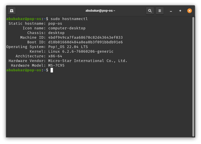Screen dimensions: 201x144
Task: Click the Static hostname pop-os value
Action: 55,24
